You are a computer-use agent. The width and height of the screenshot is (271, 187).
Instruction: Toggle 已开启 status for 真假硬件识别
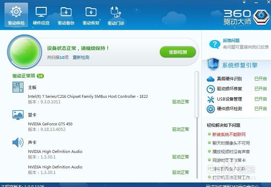click(x=261, y=79)
